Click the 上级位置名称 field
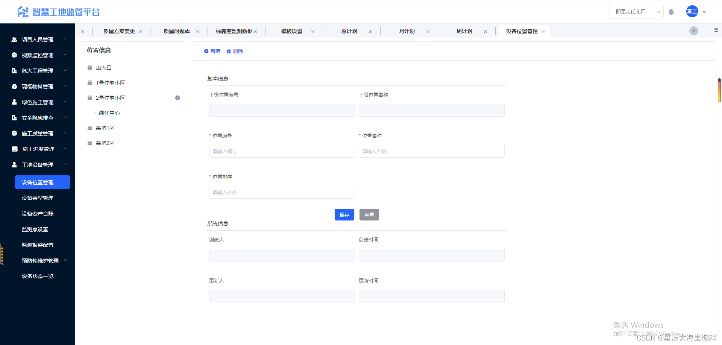 [432, 110]
